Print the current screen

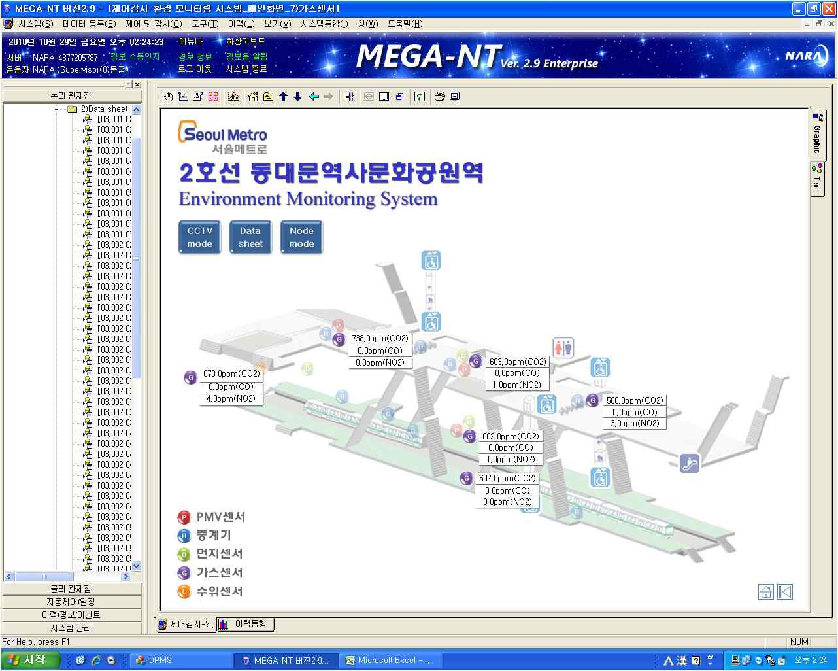(440, 97)
